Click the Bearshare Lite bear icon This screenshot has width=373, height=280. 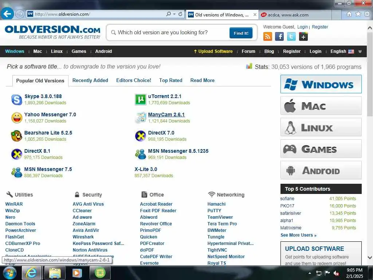(17, 136)
